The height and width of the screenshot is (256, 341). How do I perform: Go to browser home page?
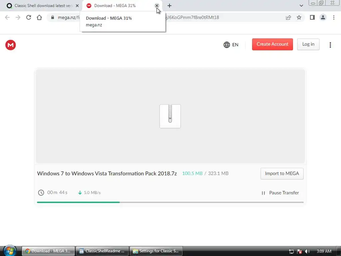(39, 17)
